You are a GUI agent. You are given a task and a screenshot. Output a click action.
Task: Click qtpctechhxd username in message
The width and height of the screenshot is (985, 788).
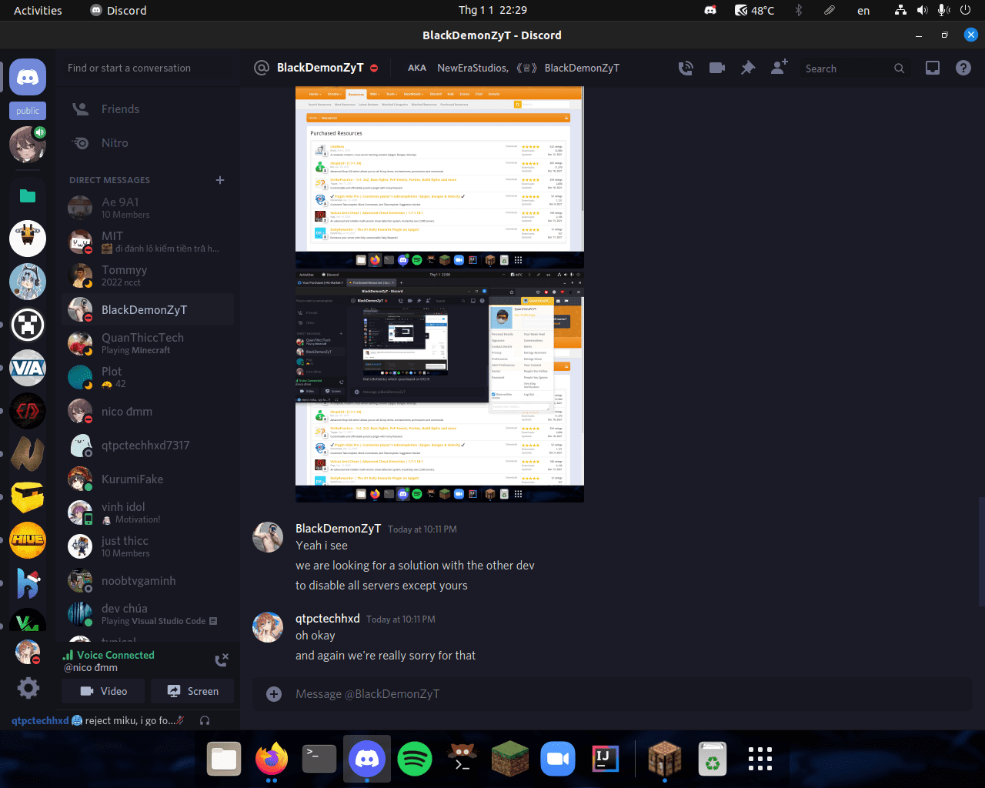coord(328,619)
